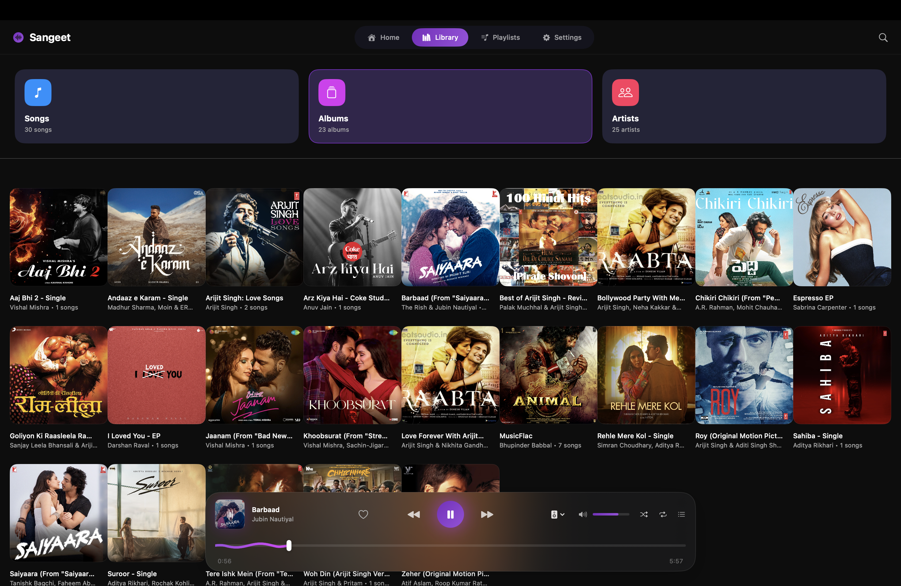
Task: Open the audio output device dropdown
Action: [x=558, y=514]
